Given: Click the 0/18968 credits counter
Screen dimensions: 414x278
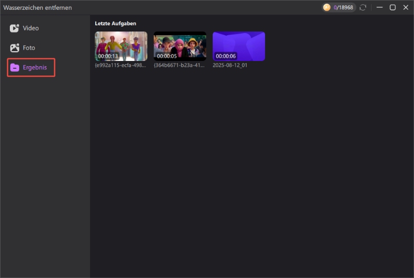Looking at the screenshot, I should [x=343, y=7].
